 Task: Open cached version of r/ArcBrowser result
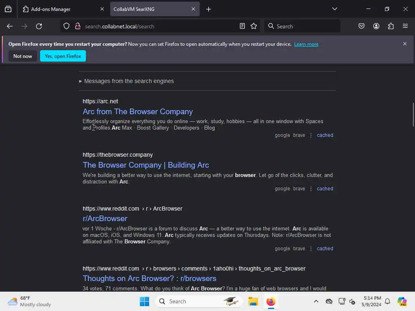tap(325, 249)
